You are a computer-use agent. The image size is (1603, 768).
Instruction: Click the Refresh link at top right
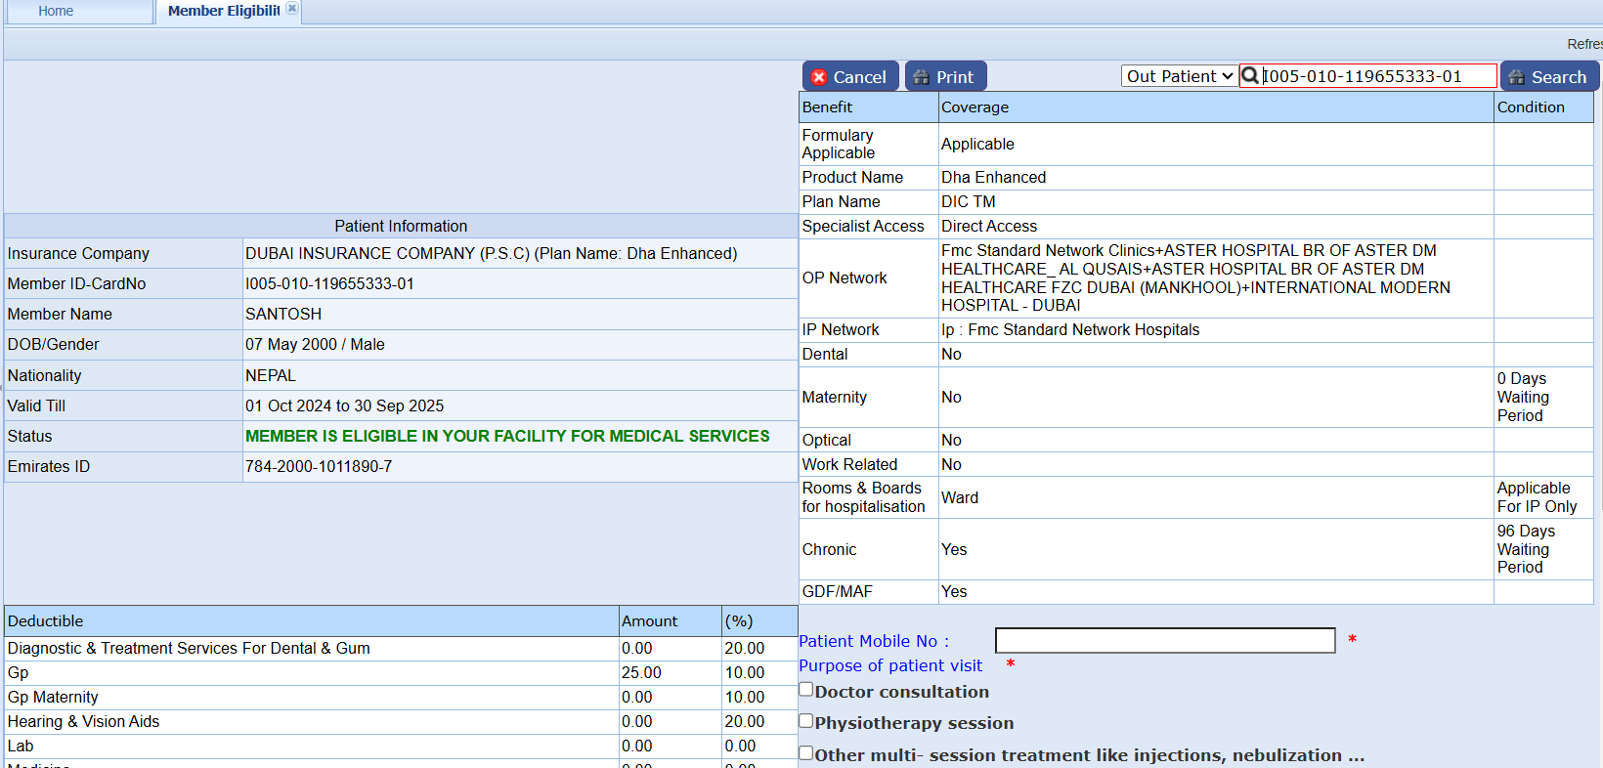point(1583,44)
